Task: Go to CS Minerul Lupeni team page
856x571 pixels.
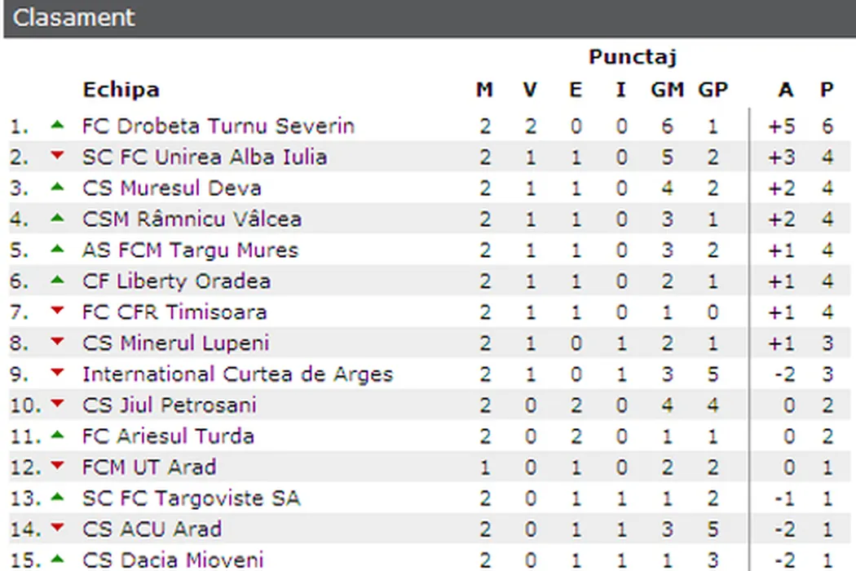Action: pos(175,343)
